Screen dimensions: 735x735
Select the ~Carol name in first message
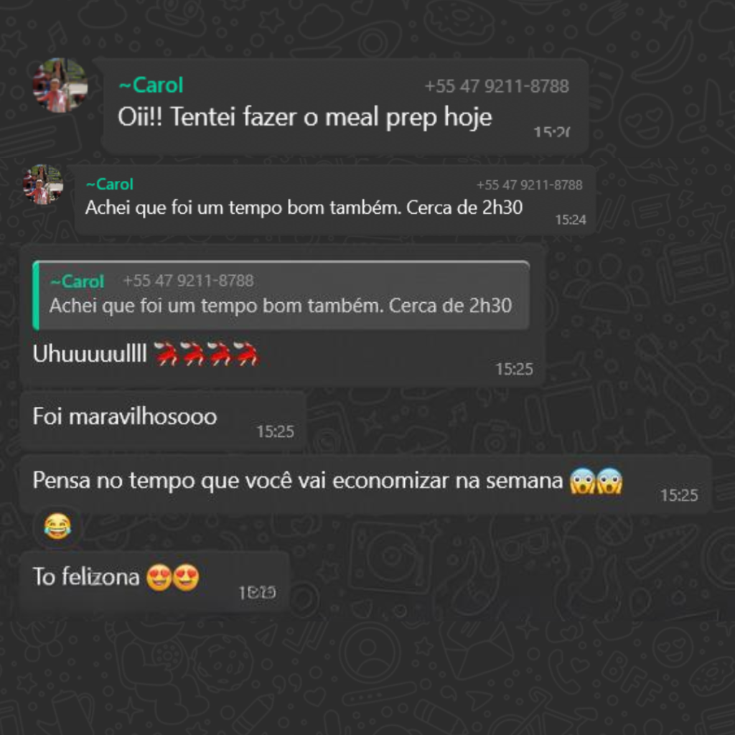click(x=151, y=85)
